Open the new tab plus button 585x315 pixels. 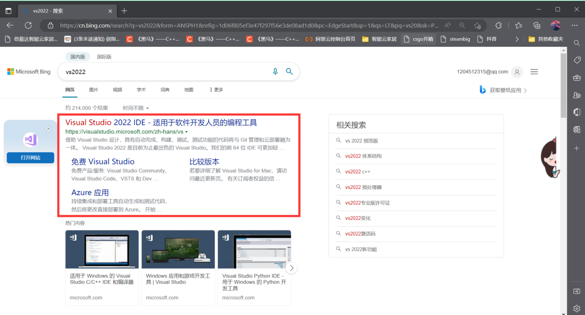coord(124,11)
